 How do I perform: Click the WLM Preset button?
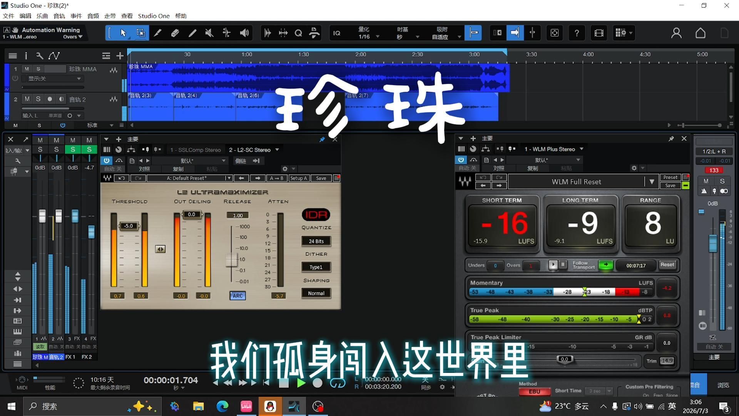pyautogui.click(x=670, y=177)
